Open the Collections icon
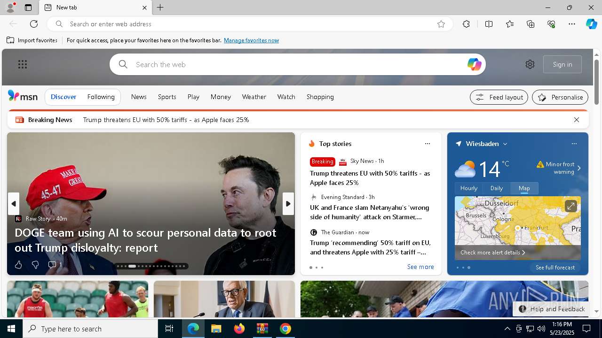The image size is (602, 338). point(531,24)
